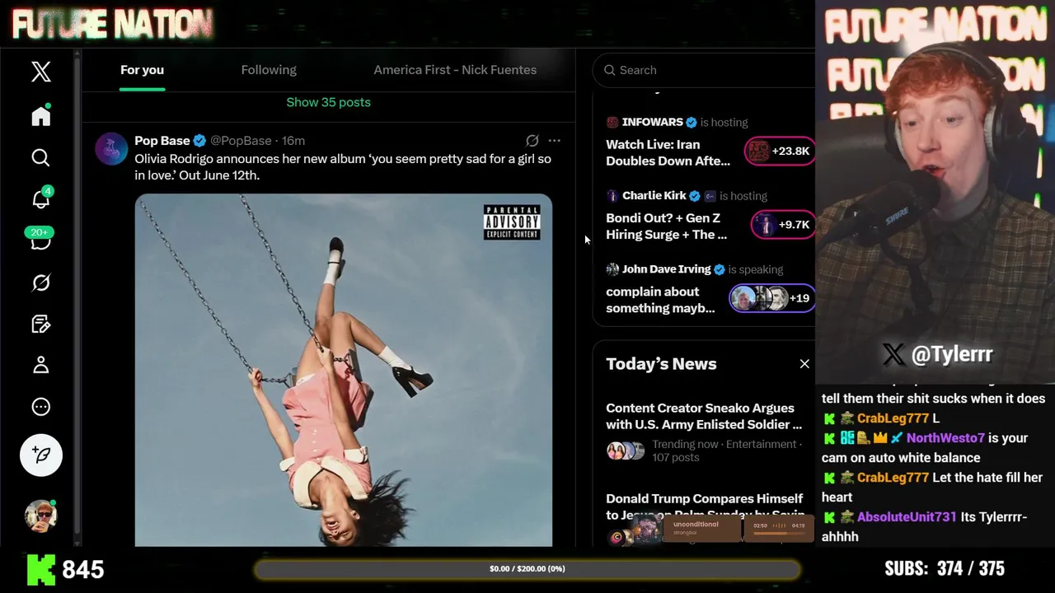Click the 845 viewer count

[82, 569]
